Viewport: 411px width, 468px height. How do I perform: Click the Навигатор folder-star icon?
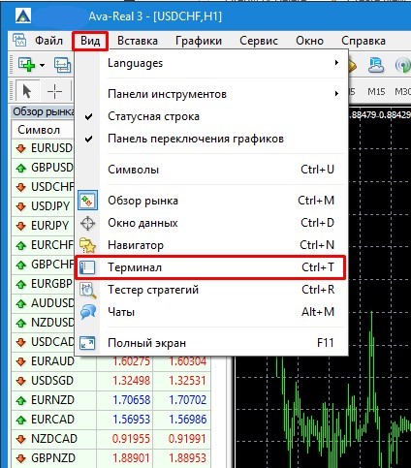(87, 245)
